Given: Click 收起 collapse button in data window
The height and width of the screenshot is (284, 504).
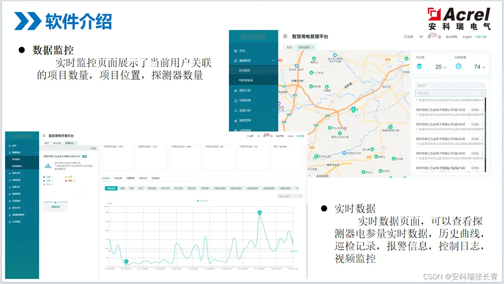Looking at the screenshot, I should click(93, 148).
